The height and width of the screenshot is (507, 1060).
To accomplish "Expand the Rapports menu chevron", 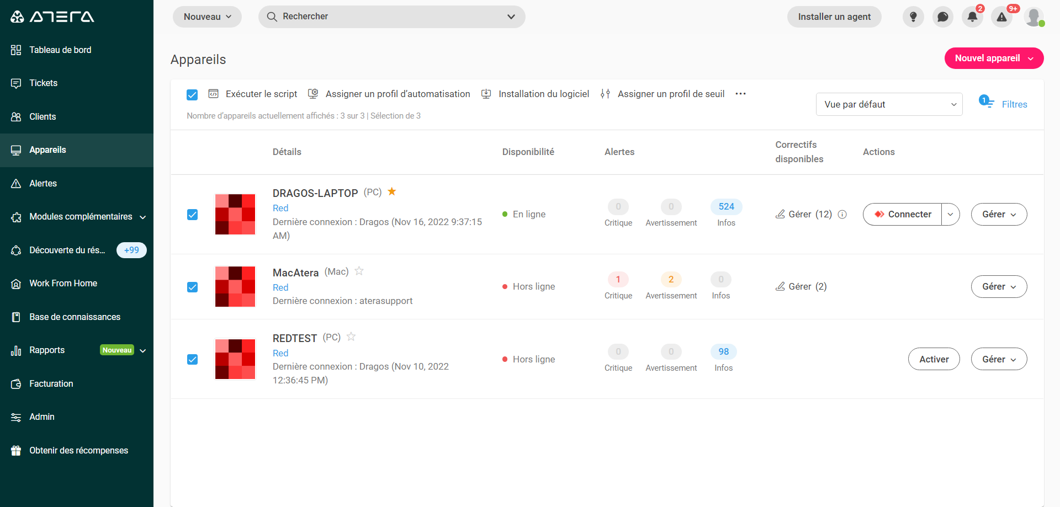I will click(x=143, y=351).
